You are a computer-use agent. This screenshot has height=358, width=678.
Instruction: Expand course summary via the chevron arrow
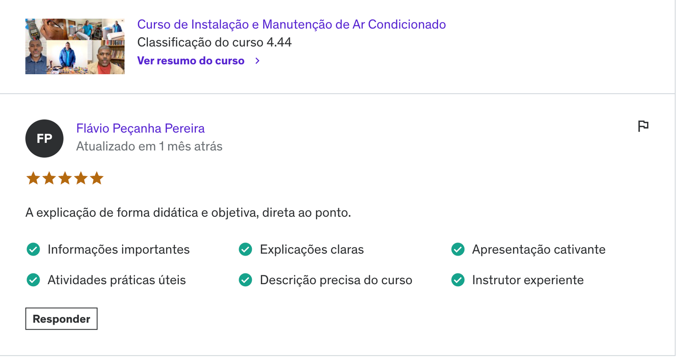257,61
